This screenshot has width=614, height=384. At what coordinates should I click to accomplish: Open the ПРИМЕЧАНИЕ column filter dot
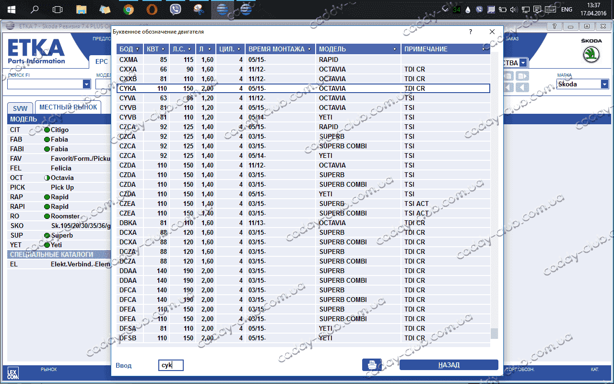tap(484, 49)
